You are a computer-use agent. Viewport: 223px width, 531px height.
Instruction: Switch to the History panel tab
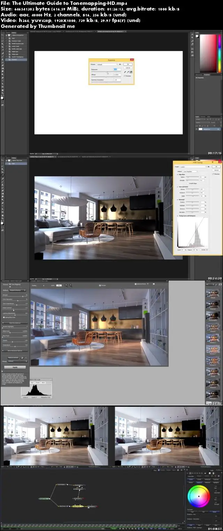coord(14,32)
